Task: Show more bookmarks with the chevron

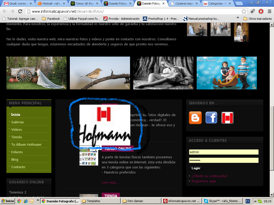Action: (x=238, y=18)
